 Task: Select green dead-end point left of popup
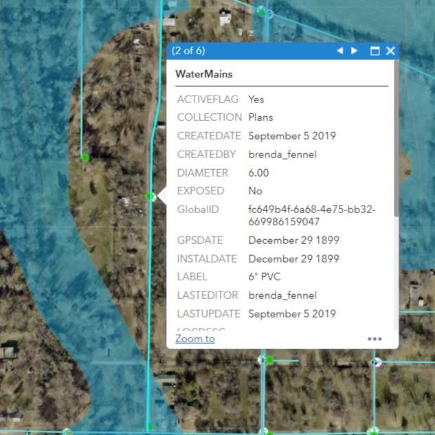coord(85,158)
